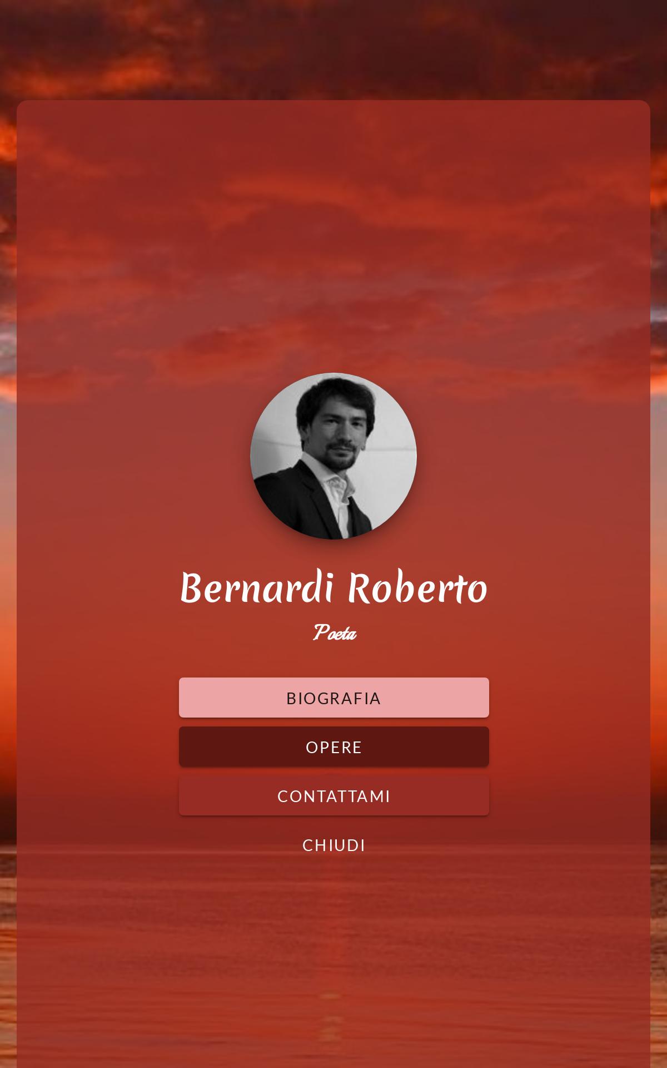667x1068 pixels.
Task: Click the sunset background above the card
Action: (x=333, y=50)
